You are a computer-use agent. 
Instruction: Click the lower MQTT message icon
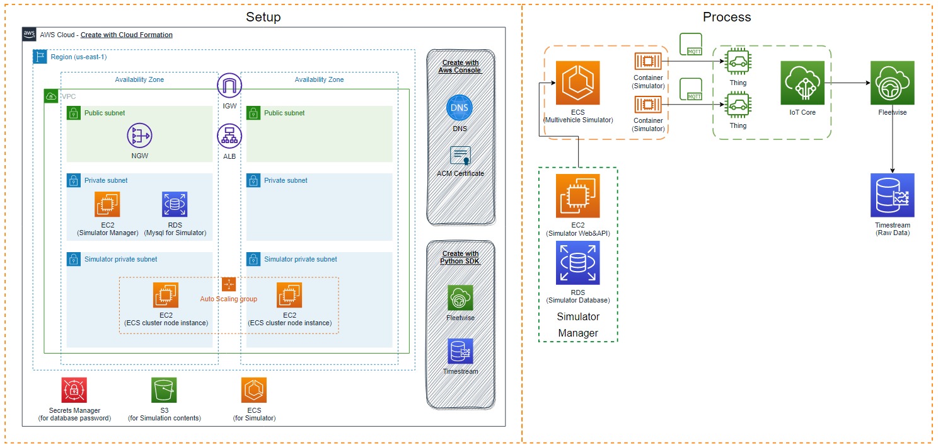(x=692, y=89)
